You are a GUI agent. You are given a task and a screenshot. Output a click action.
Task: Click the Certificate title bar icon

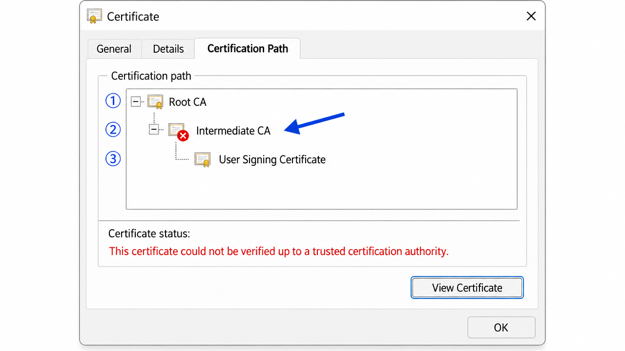pos(94,16)
